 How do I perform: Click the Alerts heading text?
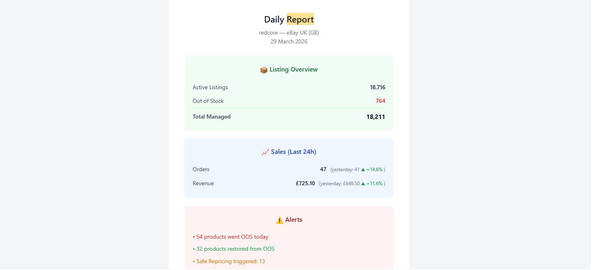click(x=294, y=220)
